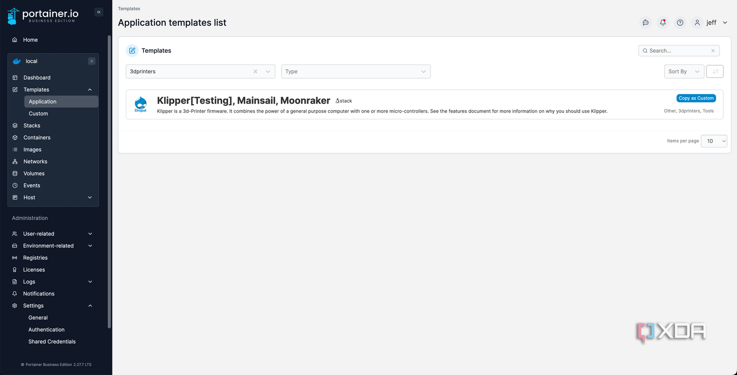Collapse the sidebar with the double-chevron icon
737x375 pixels.
[x=99, y=12]
